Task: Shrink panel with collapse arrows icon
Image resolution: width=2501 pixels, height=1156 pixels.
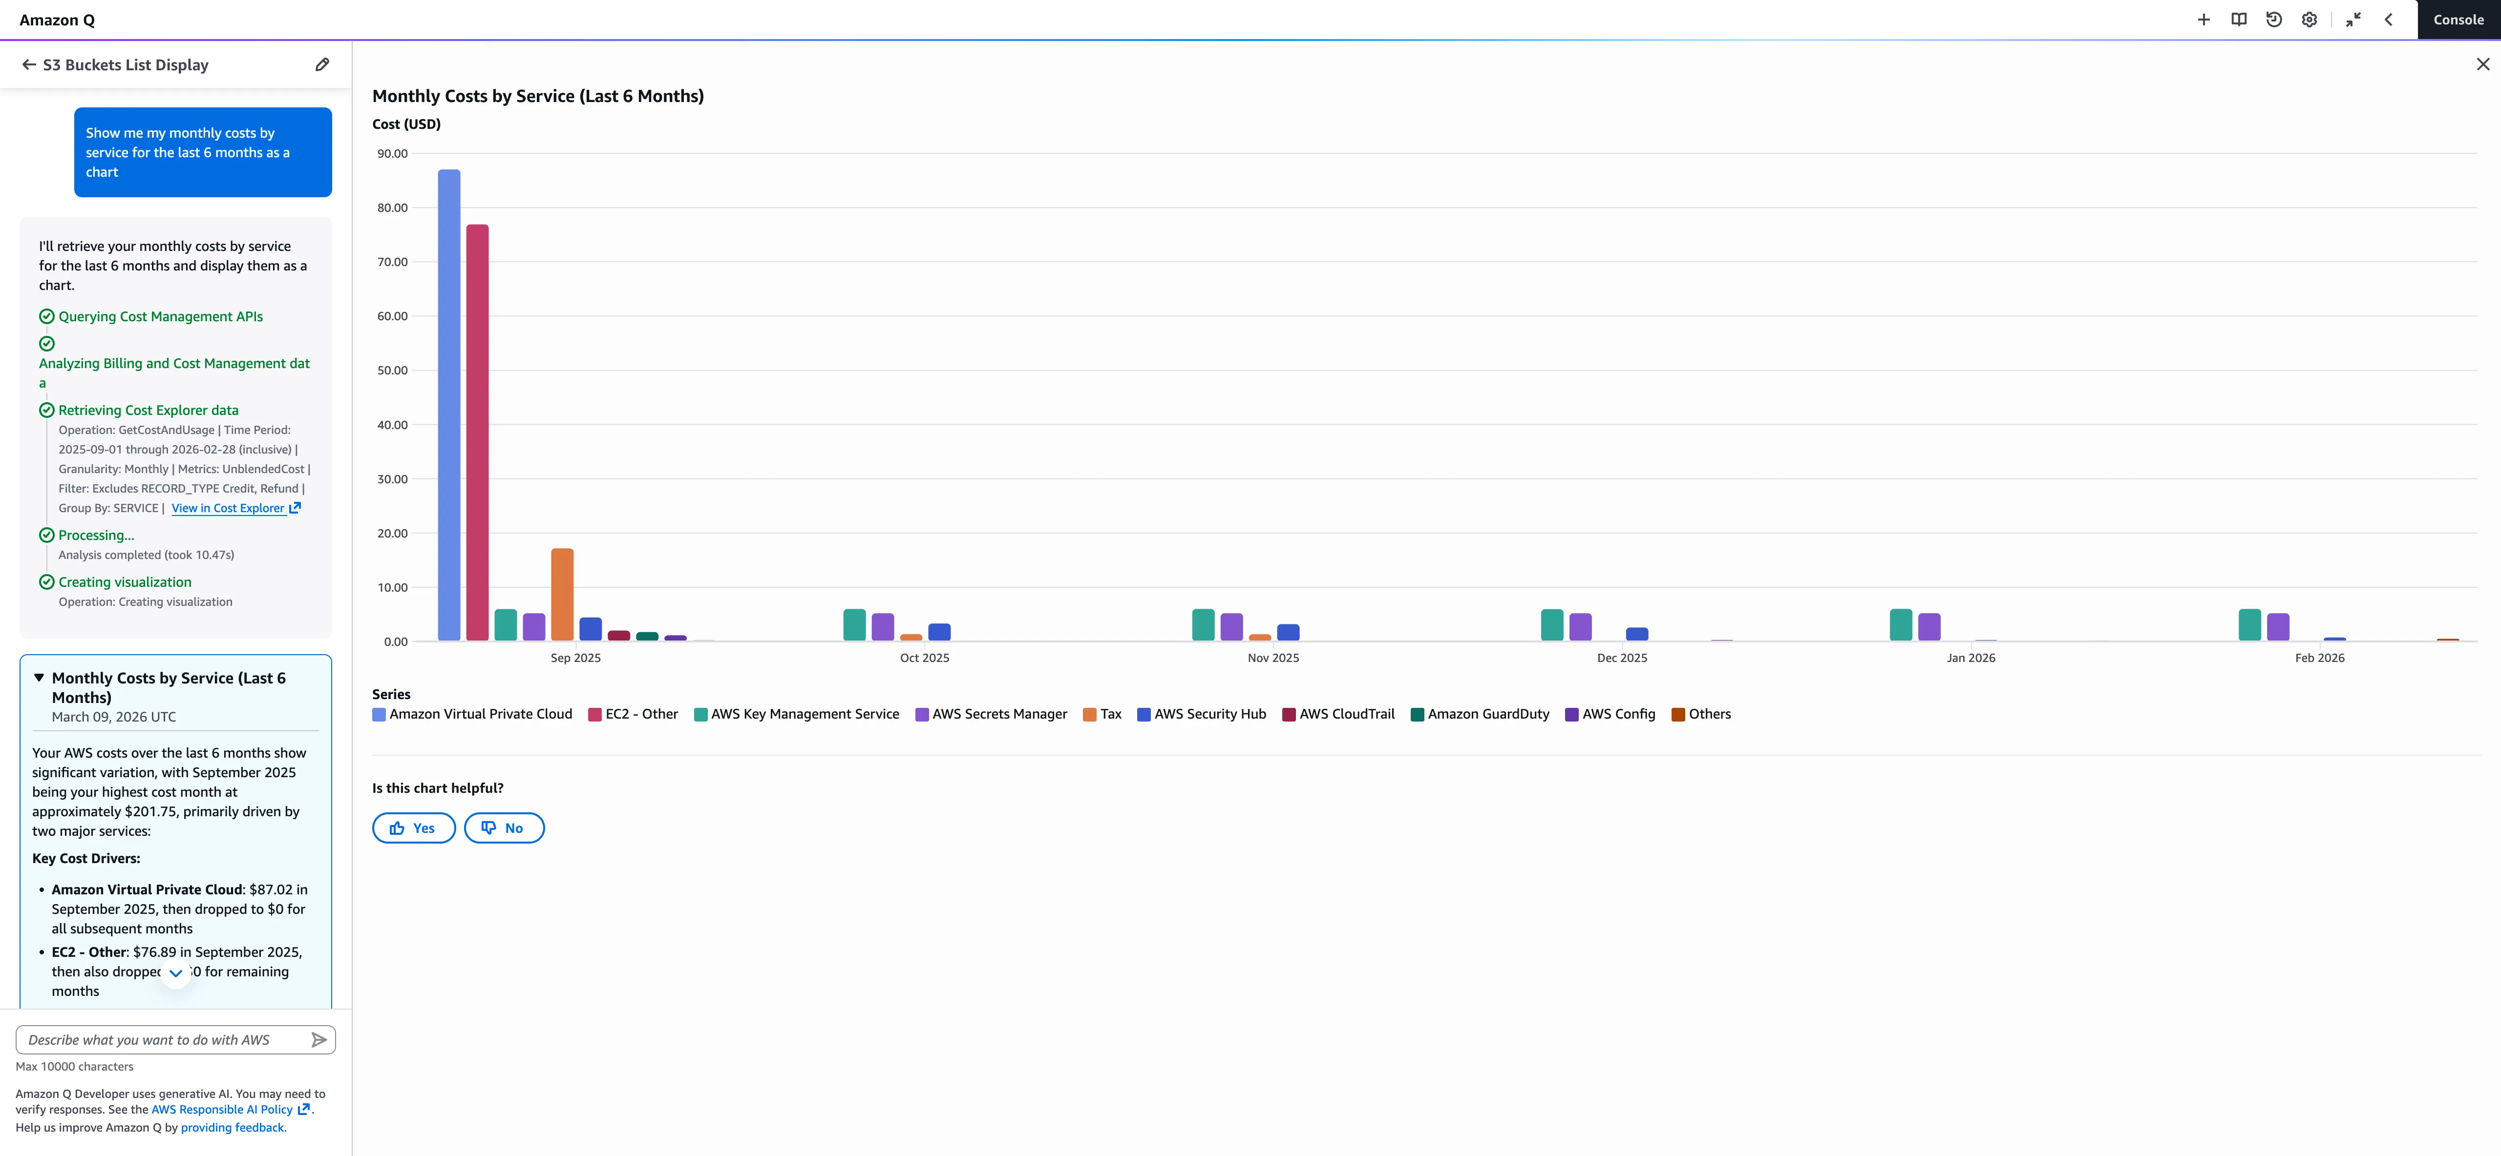Action: (x=2353, y=20)
